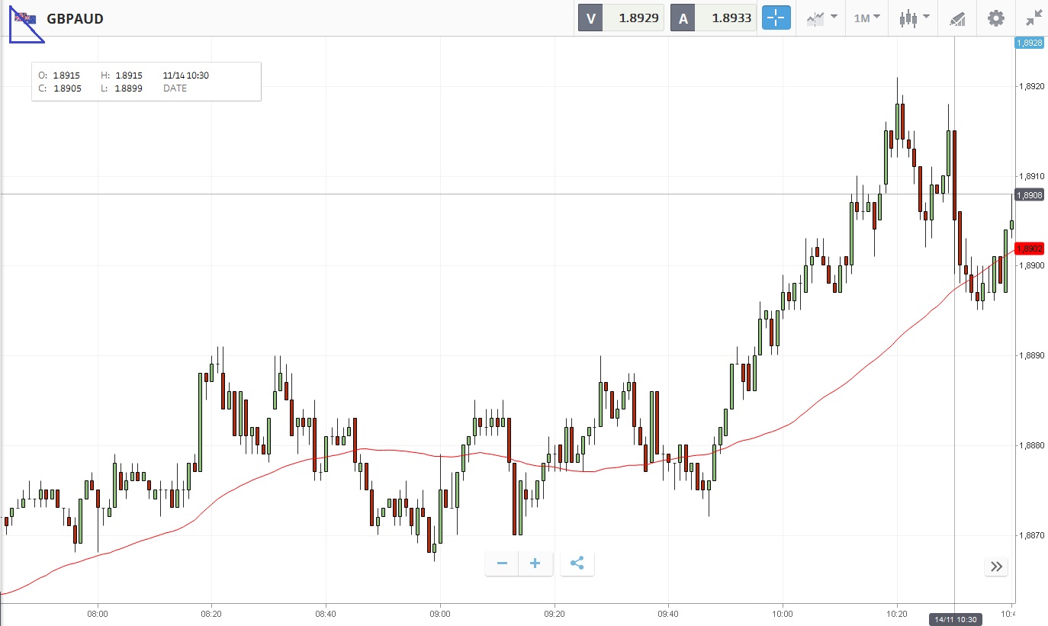This screenshot has height=626, width=1048.
Task: Zoom out chart with minus button
Action: (x=502, y=563)
